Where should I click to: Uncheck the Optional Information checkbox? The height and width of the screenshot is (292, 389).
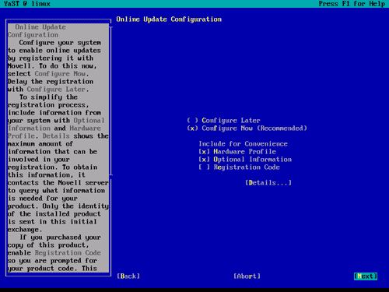[x=245, y=160]
